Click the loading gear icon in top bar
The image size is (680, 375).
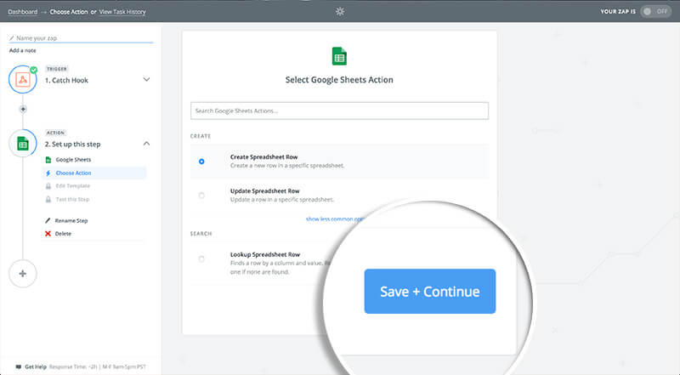tap(340, 11)
